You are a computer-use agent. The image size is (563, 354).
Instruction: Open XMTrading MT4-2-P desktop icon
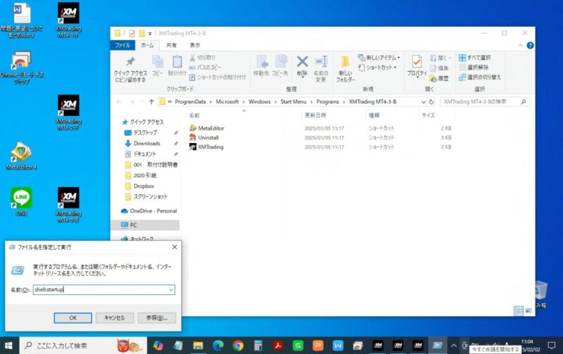[x=68, y=113]
